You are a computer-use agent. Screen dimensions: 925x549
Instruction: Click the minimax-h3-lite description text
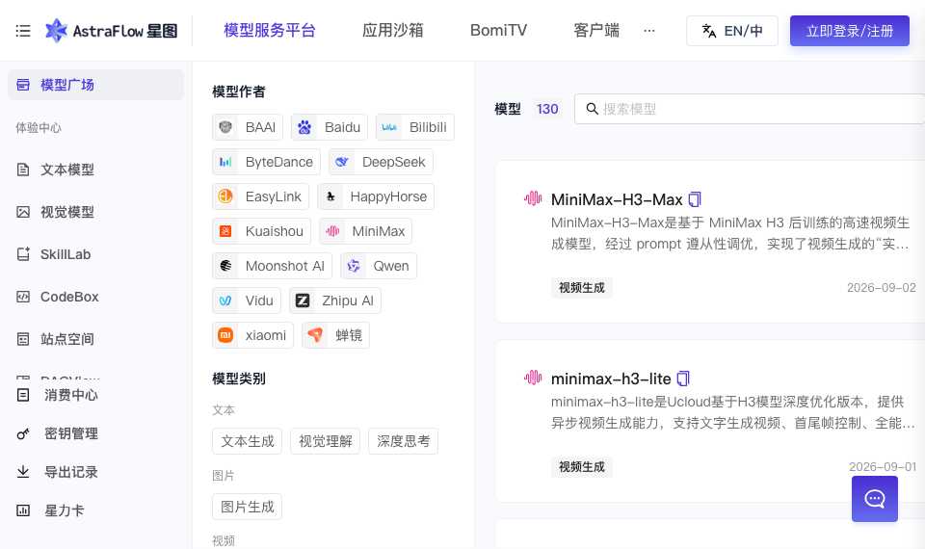click(732, 413)
